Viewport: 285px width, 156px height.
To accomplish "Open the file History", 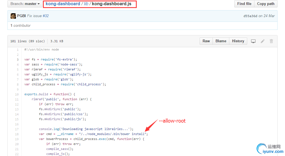I will (x=238, y=41).
